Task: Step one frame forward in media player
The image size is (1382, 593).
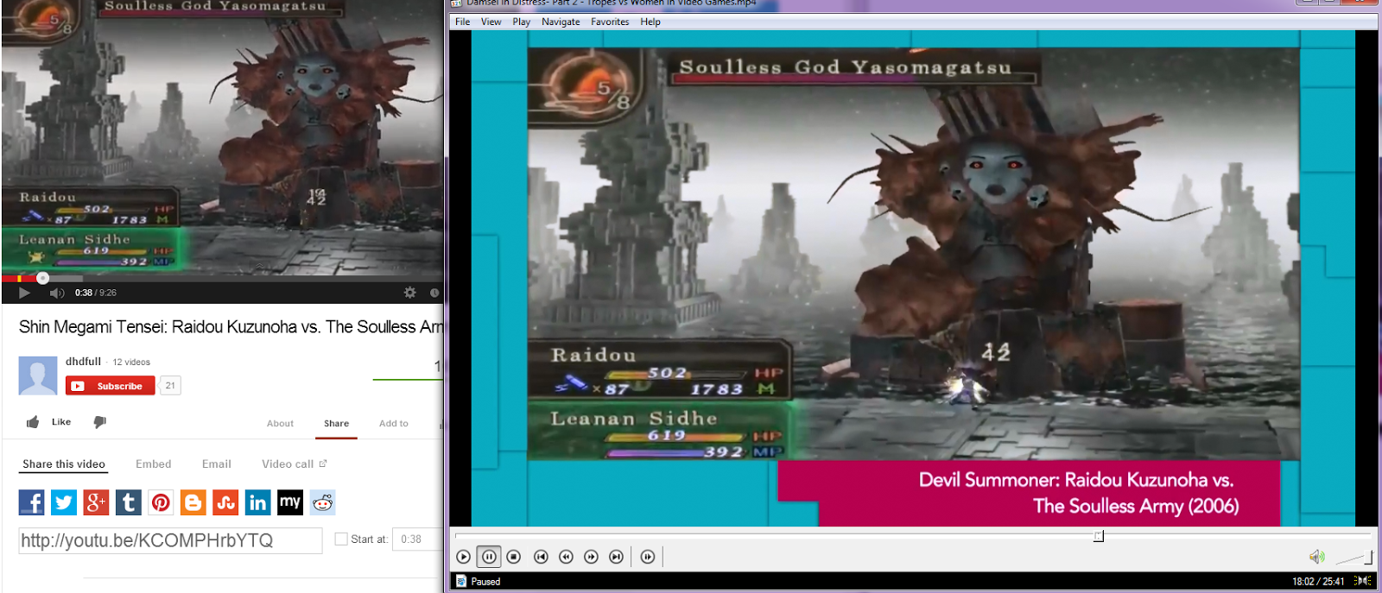Action: (648, 557)
